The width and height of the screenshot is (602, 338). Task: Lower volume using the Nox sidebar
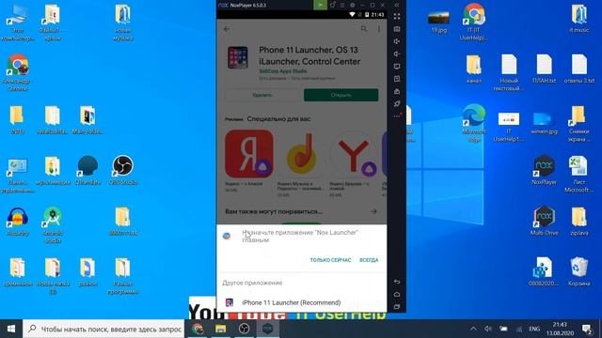(397, 54)
